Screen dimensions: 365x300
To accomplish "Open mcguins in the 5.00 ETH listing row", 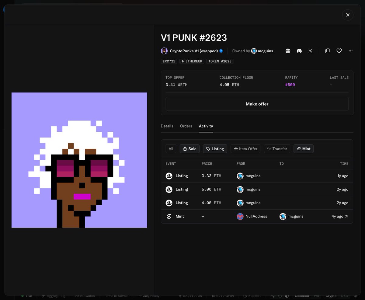I will 253,189.
